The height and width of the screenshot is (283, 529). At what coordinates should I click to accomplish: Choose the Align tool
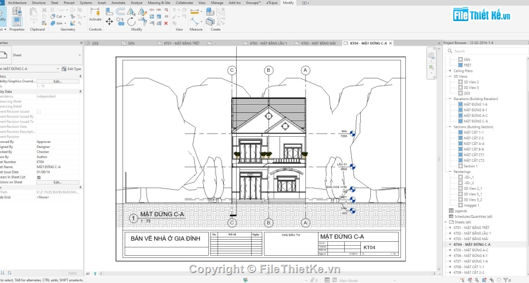pos(109,12)
